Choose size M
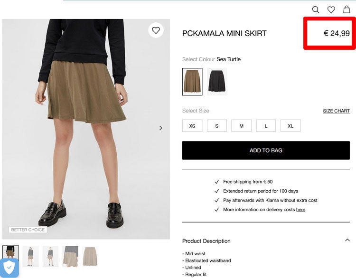 click(242, 126)
